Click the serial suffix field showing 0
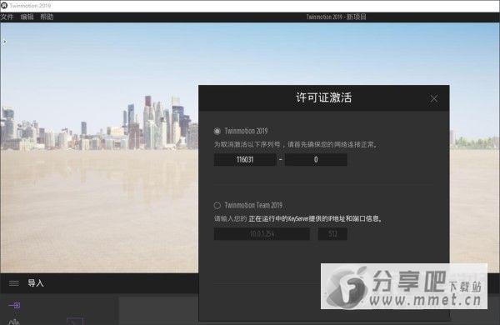This screenshot has width=500, height=325. [x=316, y=159]
